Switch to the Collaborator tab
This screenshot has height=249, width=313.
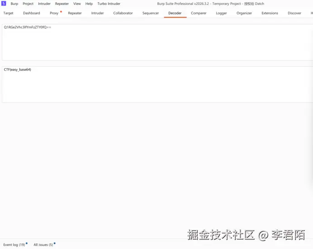[x=123, y=13]
